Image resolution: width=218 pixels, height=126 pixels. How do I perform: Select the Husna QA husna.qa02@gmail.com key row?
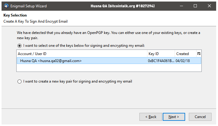[x=109, y=61]
